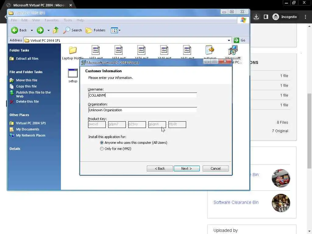
Task: Click the first Product Key box
Action: 97,124
